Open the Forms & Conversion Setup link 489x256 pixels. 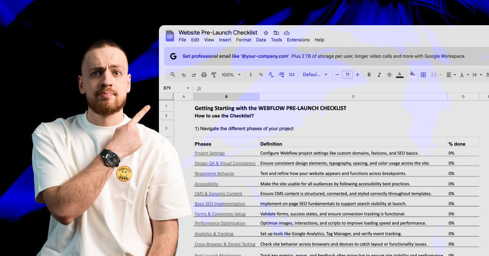(x=220, y=214)
